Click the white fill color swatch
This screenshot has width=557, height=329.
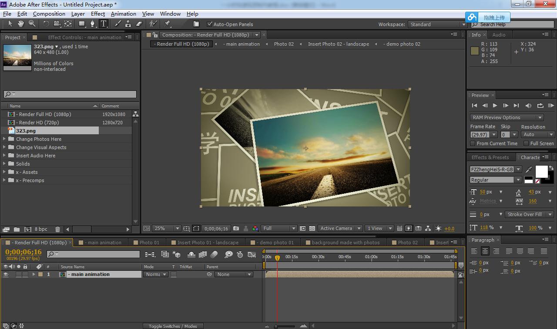[541, 172]
